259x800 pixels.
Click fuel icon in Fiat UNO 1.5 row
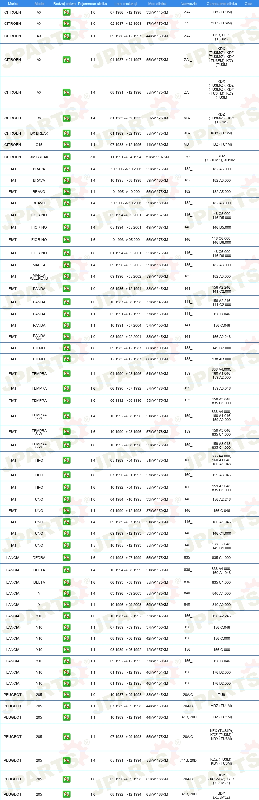tap(66, 545)
